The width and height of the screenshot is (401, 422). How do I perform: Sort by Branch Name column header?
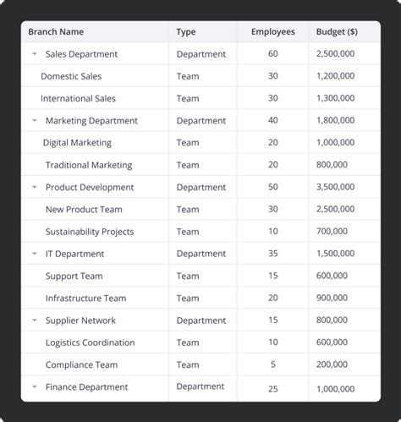click(x=56, y=31)
